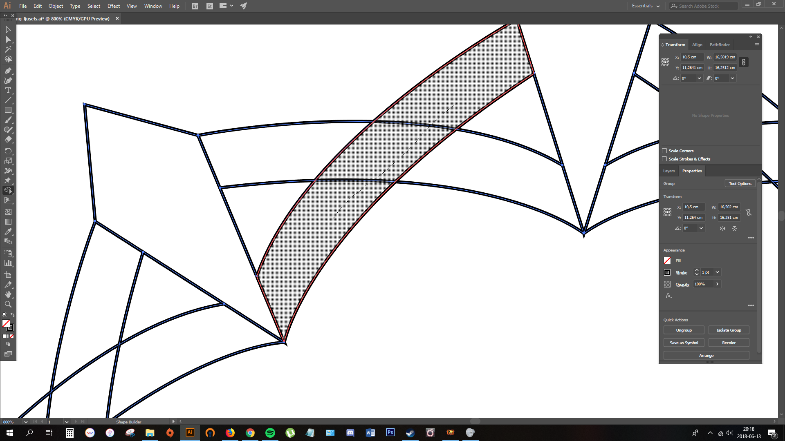
Task: Pick the Direct Selection tool
Action: [8, 40]
